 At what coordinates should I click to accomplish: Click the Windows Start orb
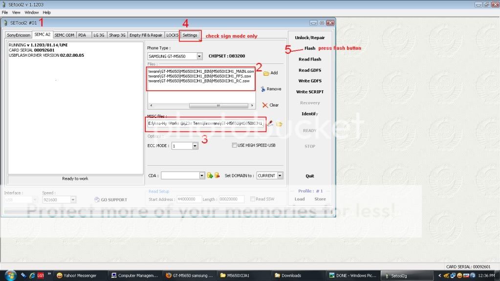(10, 275)
